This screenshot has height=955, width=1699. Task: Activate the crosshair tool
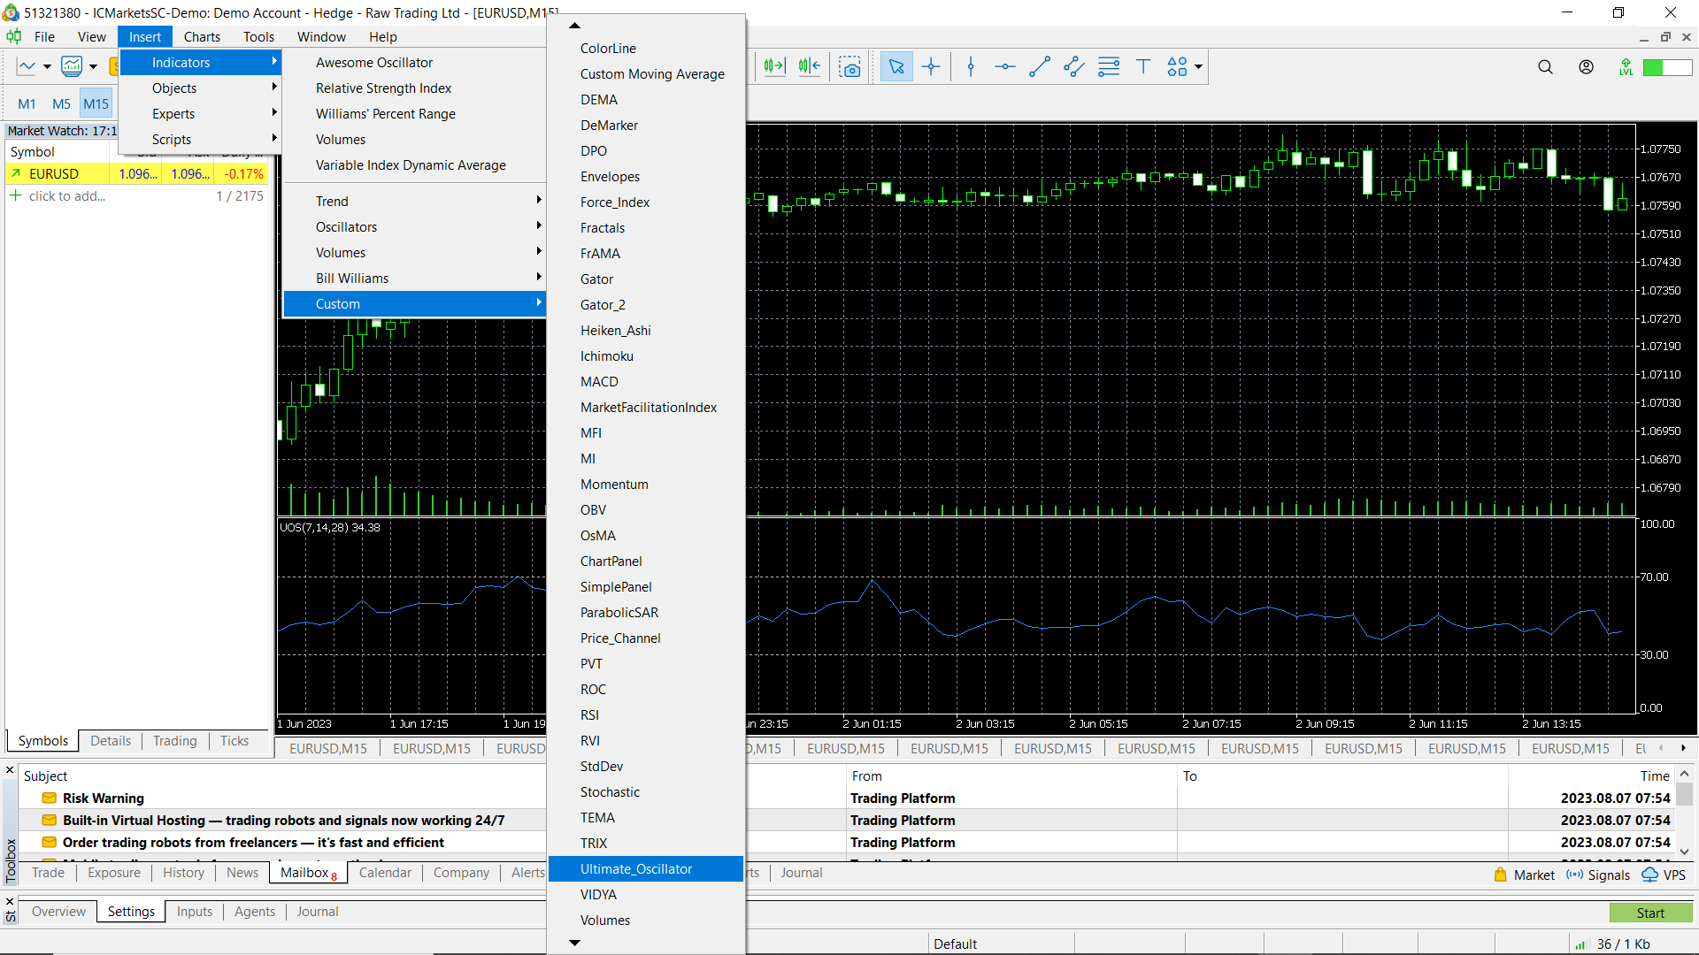(x=931, y=67)
